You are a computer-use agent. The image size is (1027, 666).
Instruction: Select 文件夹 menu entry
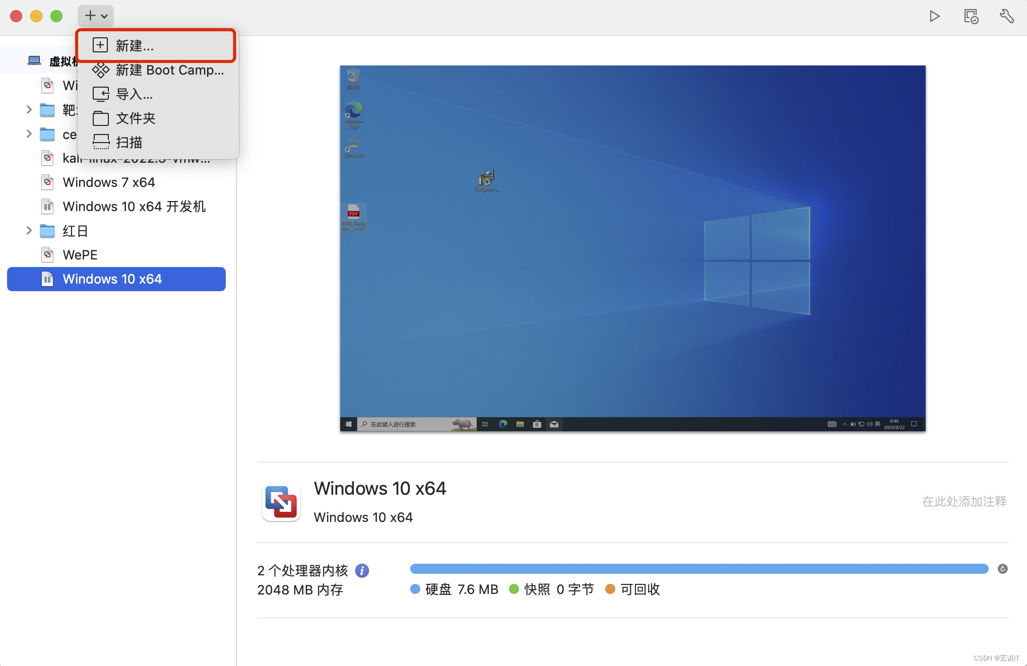158,118
